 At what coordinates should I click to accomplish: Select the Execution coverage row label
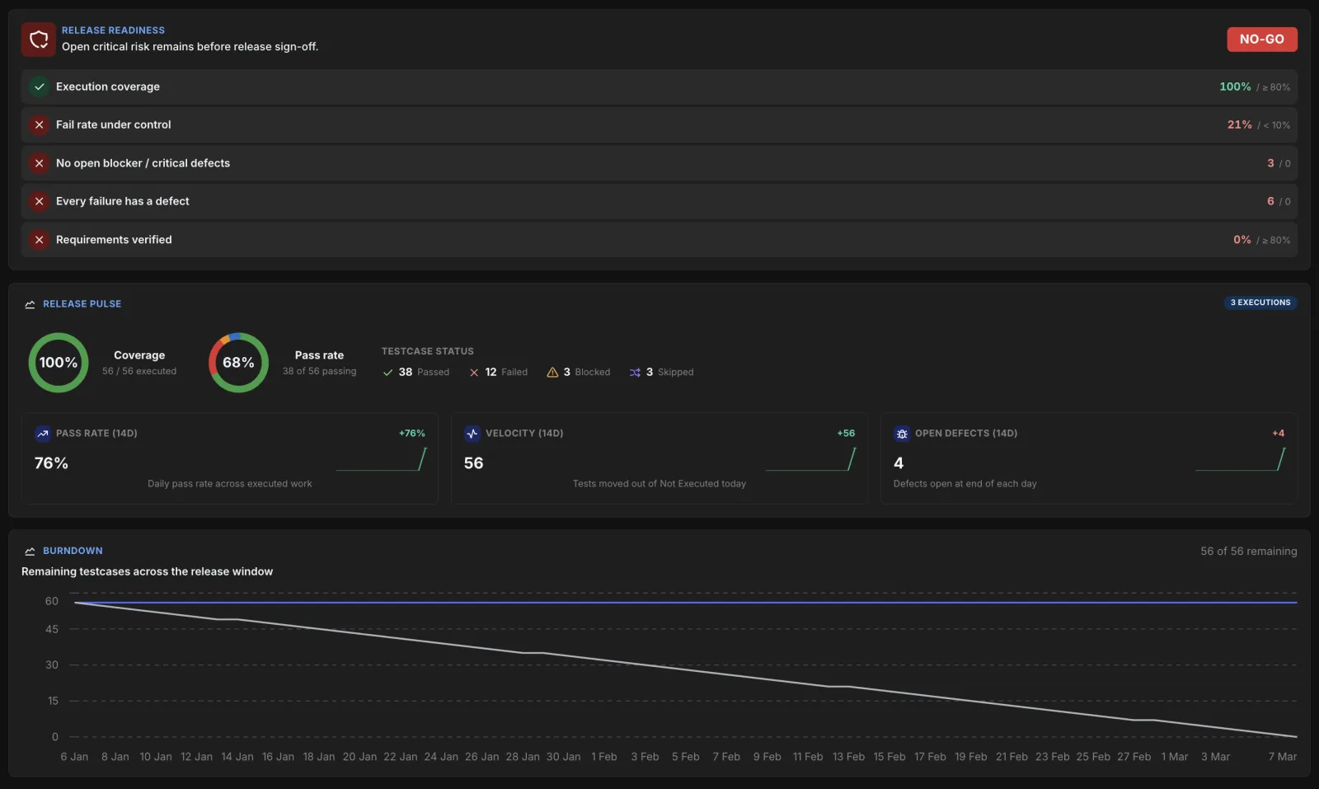tap(108, 87)
